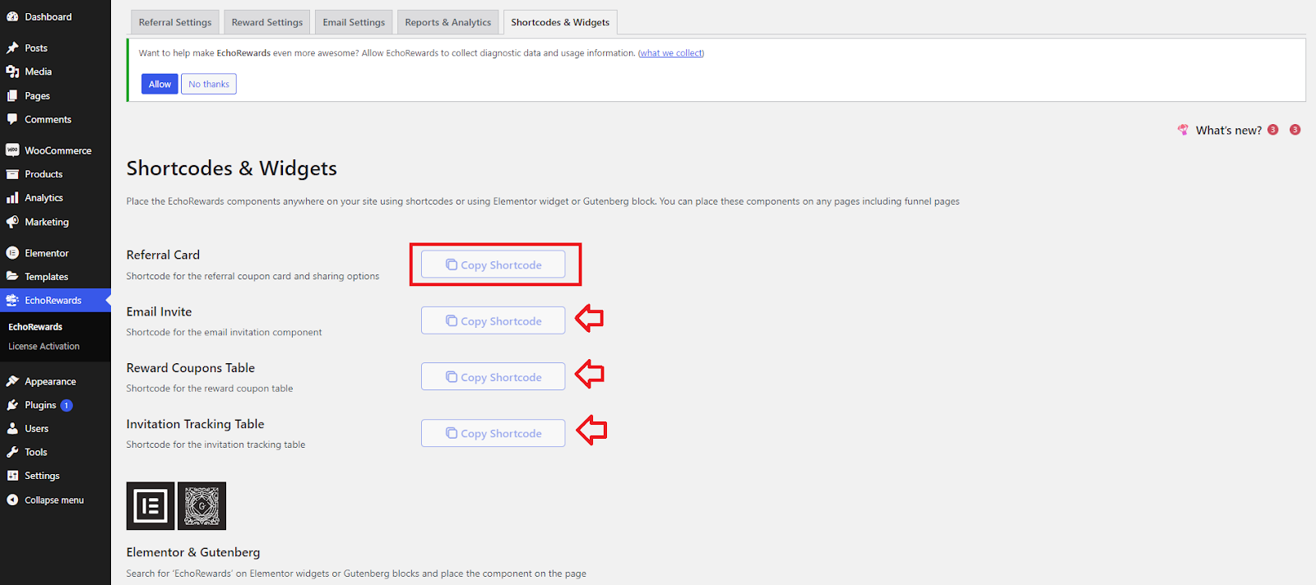Viewport: 1316px width, 585px height.
Task: Switch to the Referral Settings tab
Action: point(175,22)
